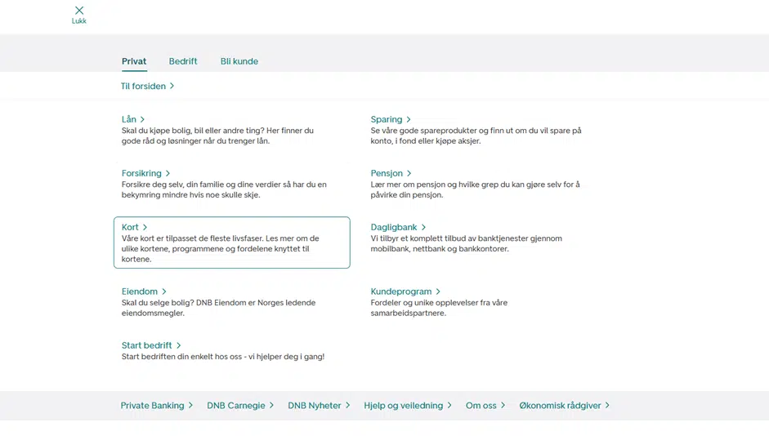Viewport: 769px width, 436px height.
Task: Click the chevron beside Dagligbank
Action: (x=423, y=227)
